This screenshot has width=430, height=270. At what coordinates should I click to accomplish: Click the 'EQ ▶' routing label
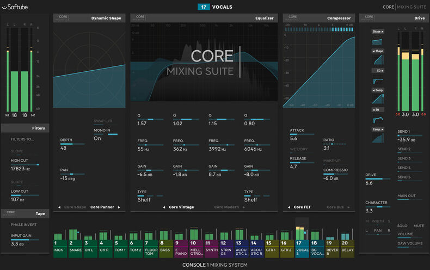click(378, 71)
